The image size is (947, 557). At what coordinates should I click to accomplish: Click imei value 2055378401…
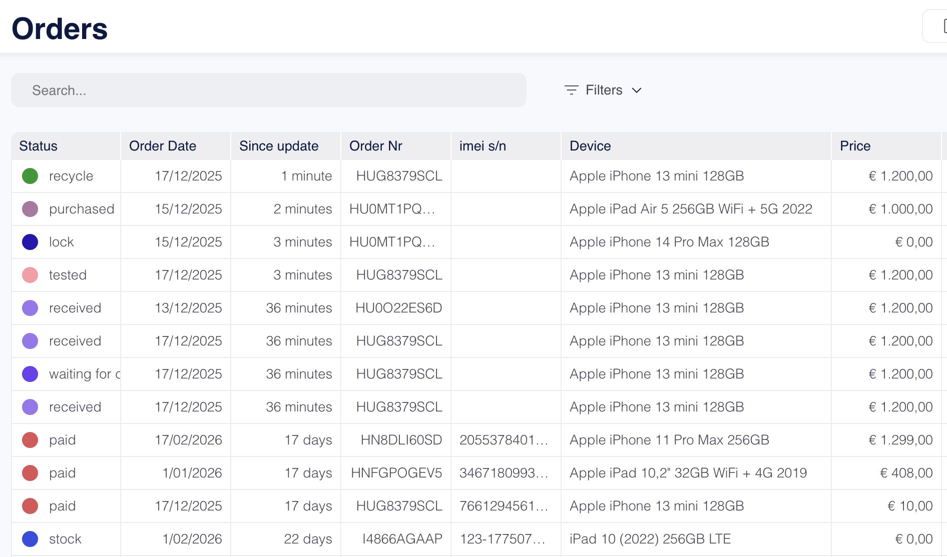[x=504, y=440]
